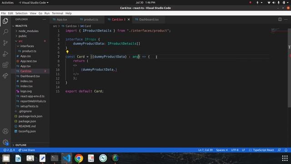Open the View menu

tap(33, 13)
